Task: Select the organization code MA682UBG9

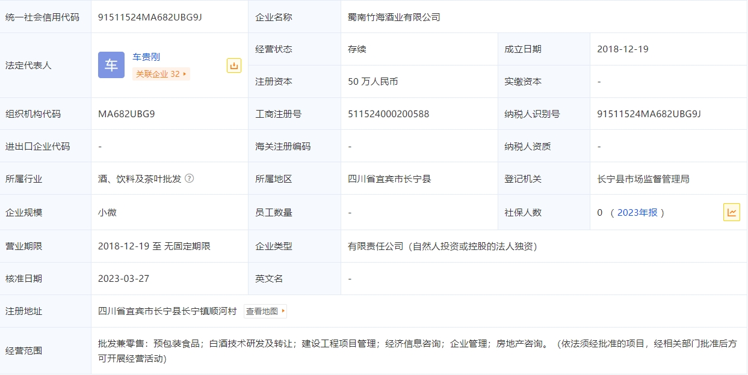Action: [126, 114]
